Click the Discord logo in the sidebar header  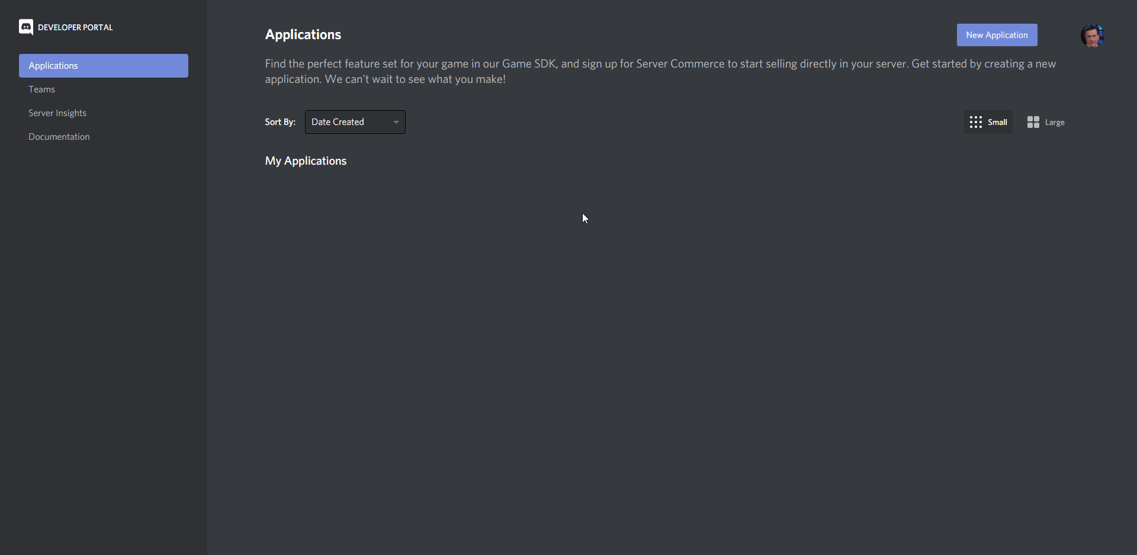[x=25, y=27]
